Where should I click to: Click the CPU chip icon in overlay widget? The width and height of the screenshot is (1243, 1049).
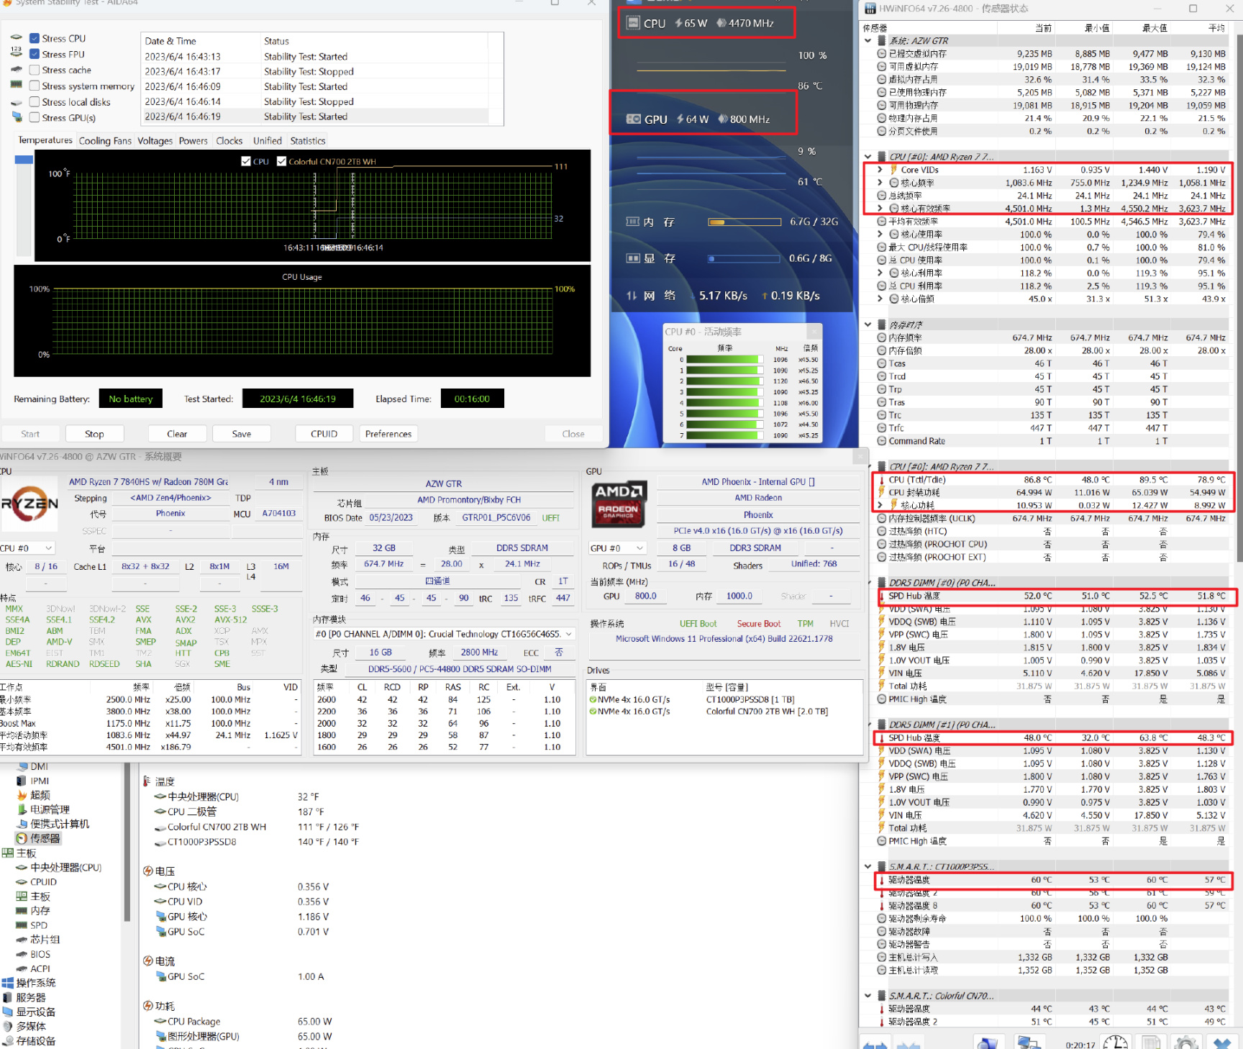(x=633, y=23)
